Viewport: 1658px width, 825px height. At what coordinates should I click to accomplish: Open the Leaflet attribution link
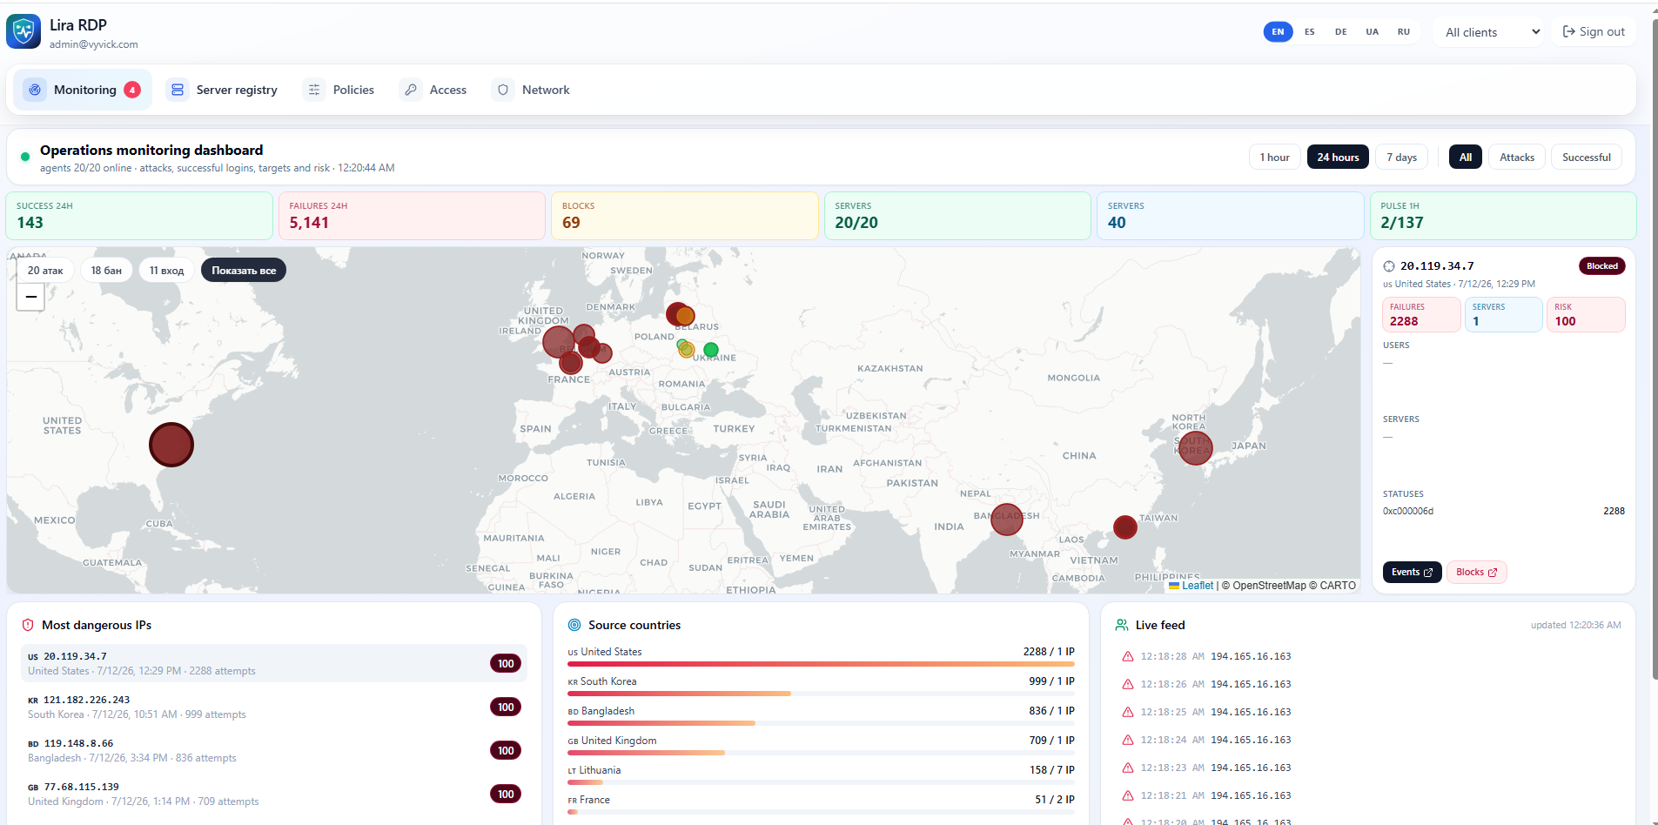pyautogui.click(x=1197, y=586)
